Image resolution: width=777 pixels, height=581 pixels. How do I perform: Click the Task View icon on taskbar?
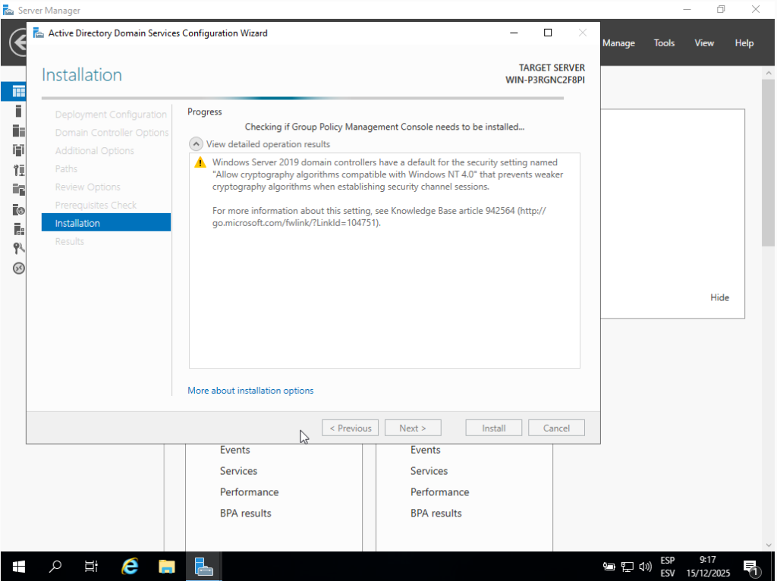[x=91, y=566]
